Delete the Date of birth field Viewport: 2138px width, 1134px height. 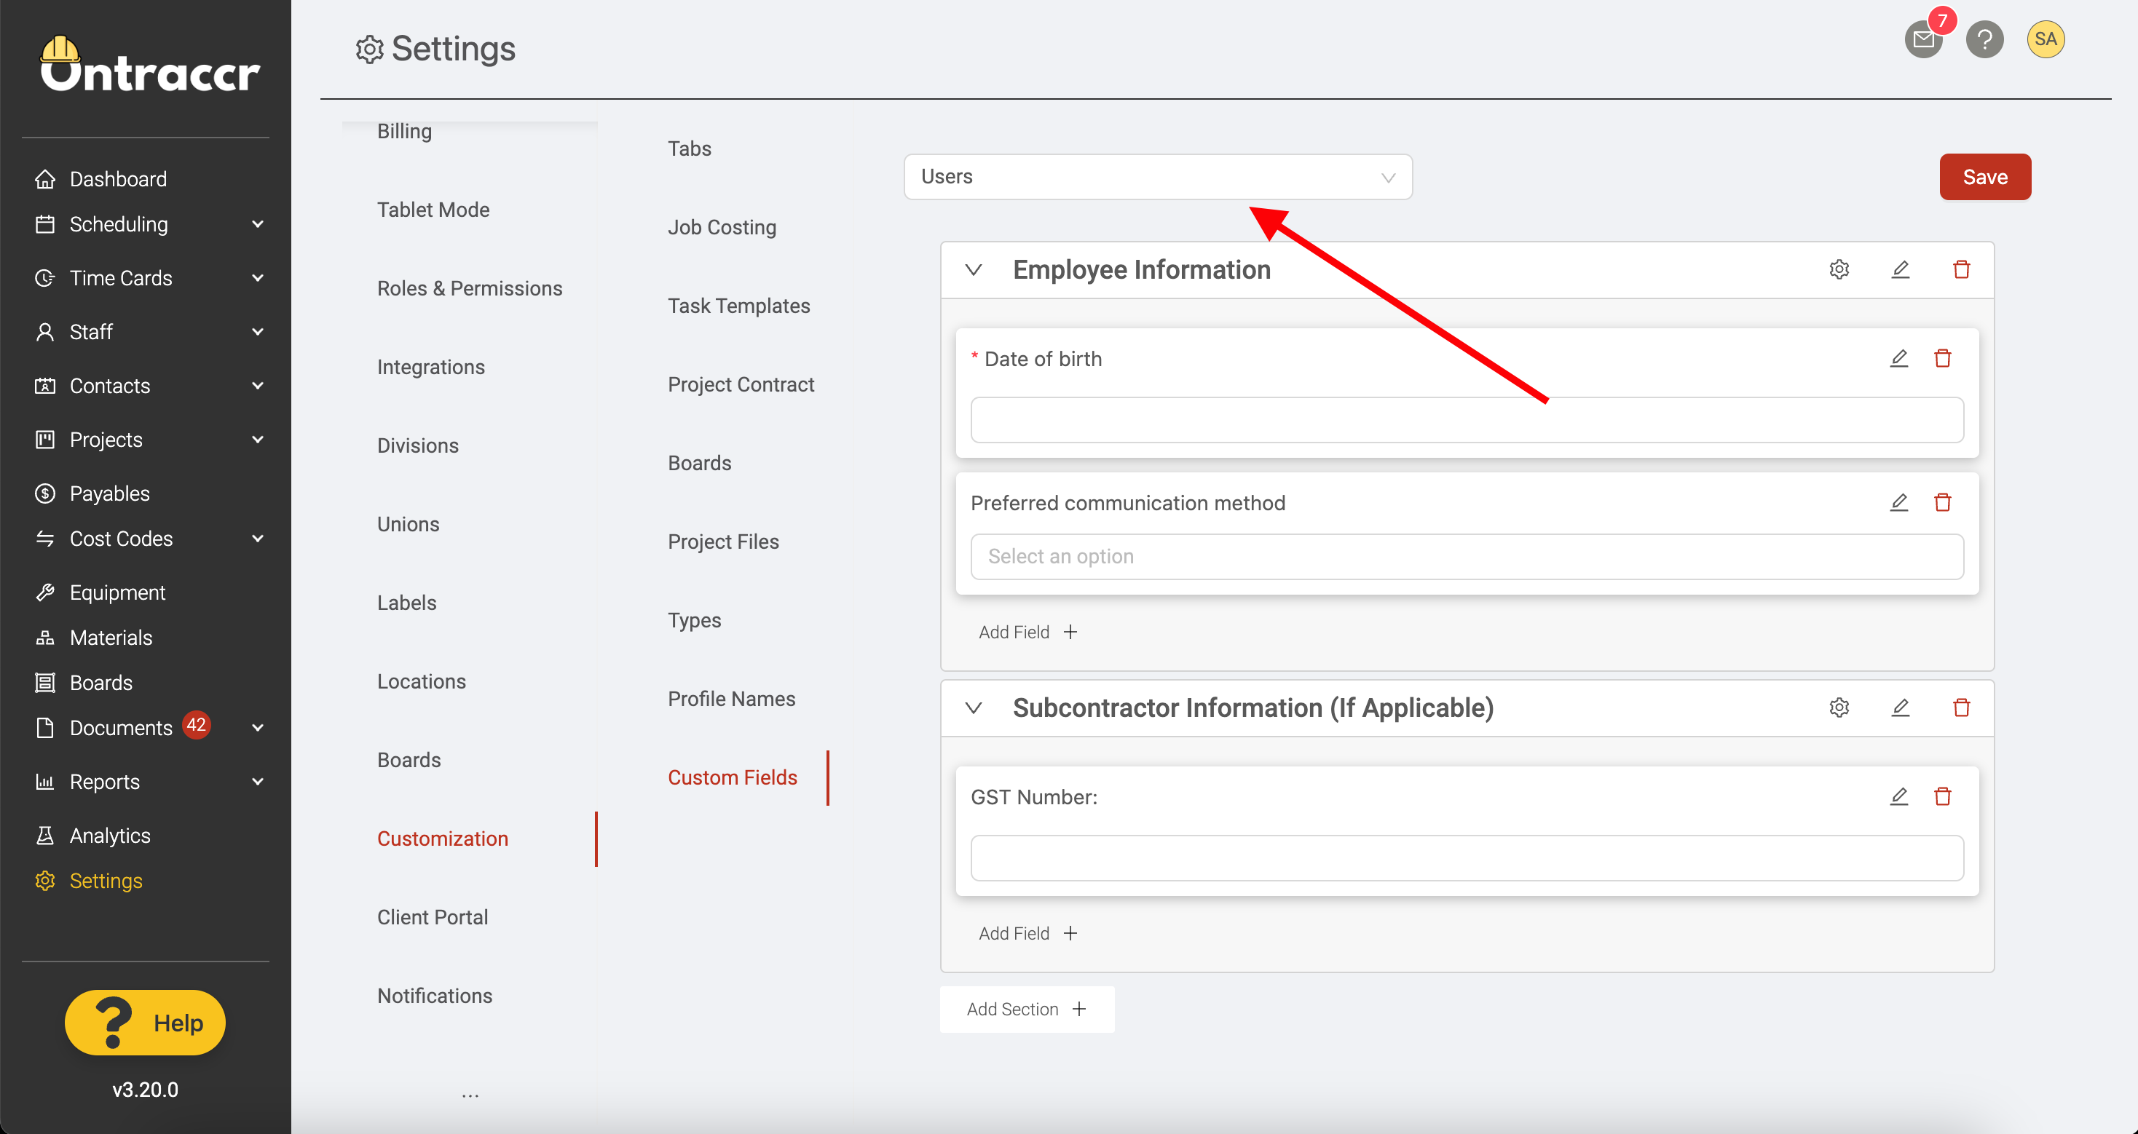pos(1943,358)
